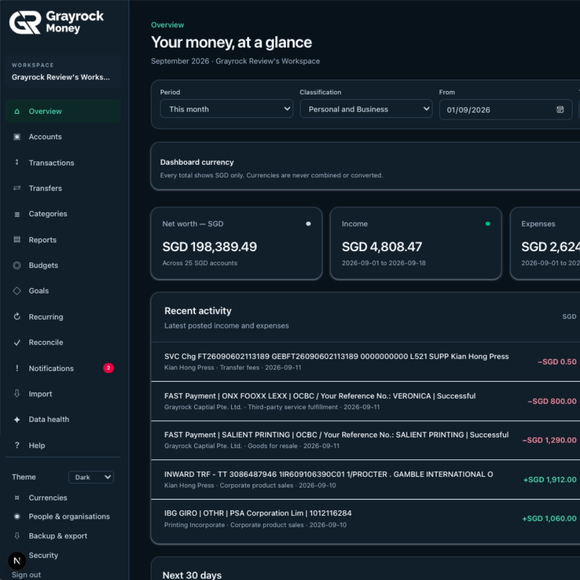Click the Recurring refresh icon
Image resolution: width=580 pixels, height=580 pixels.
pos(16,317)
